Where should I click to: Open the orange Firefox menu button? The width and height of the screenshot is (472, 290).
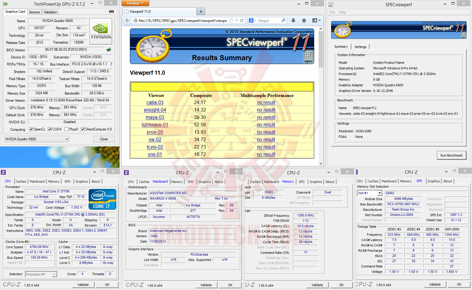click(135, 3)
